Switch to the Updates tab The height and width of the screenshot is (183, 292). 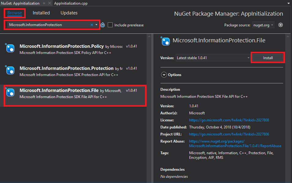point(69,13)
